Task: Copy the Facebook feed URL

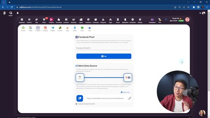Action: pos(80,98)
